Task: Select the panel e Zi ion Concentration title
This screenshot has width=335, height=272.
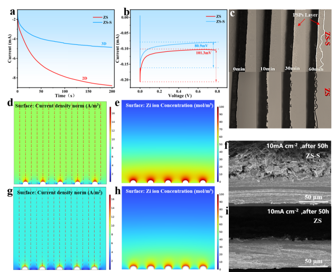Action: tap(167, 106)
